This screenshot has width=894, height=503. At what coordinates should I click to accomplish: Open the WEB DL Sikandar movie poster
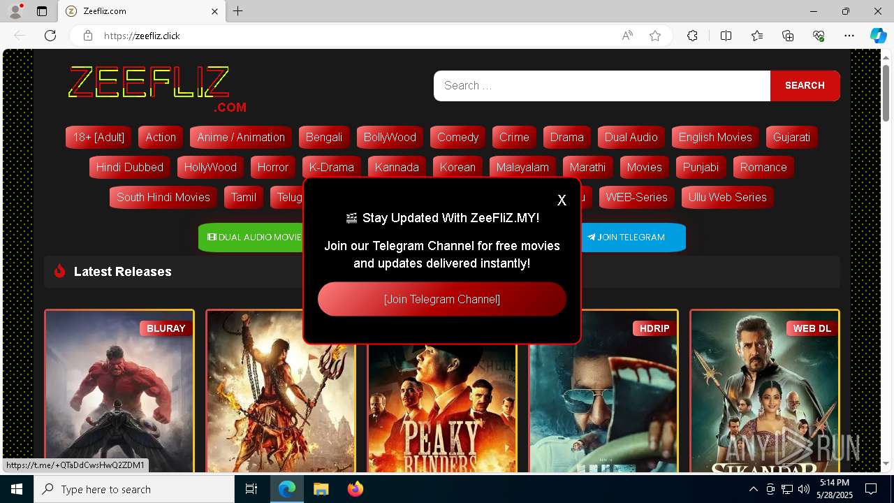pos(765,391)
